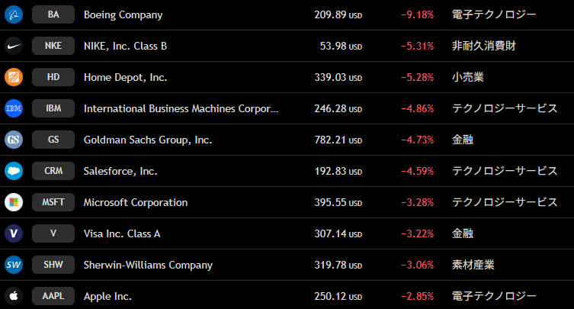
Task: Click the Boeing company logo icon
Action: tap(14, 14)
